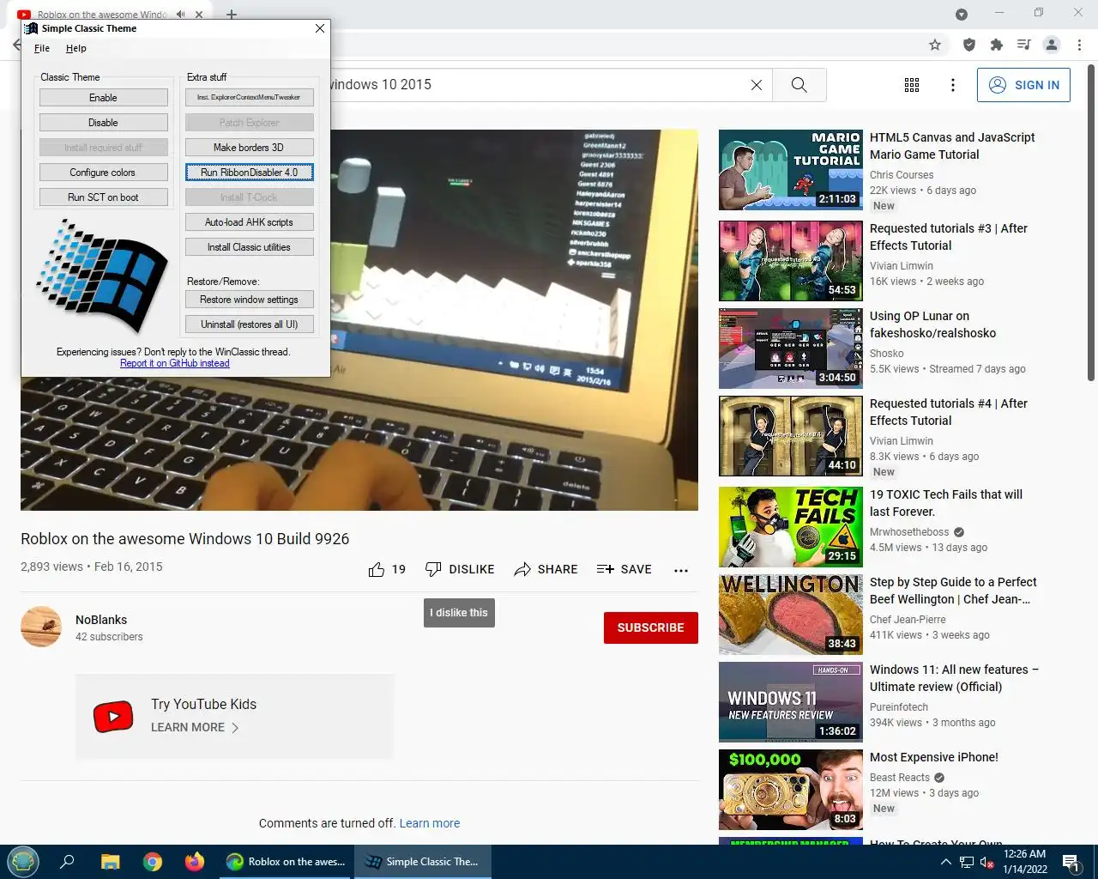Open Using OP Lunar video thumbnail

coord(791,349)
